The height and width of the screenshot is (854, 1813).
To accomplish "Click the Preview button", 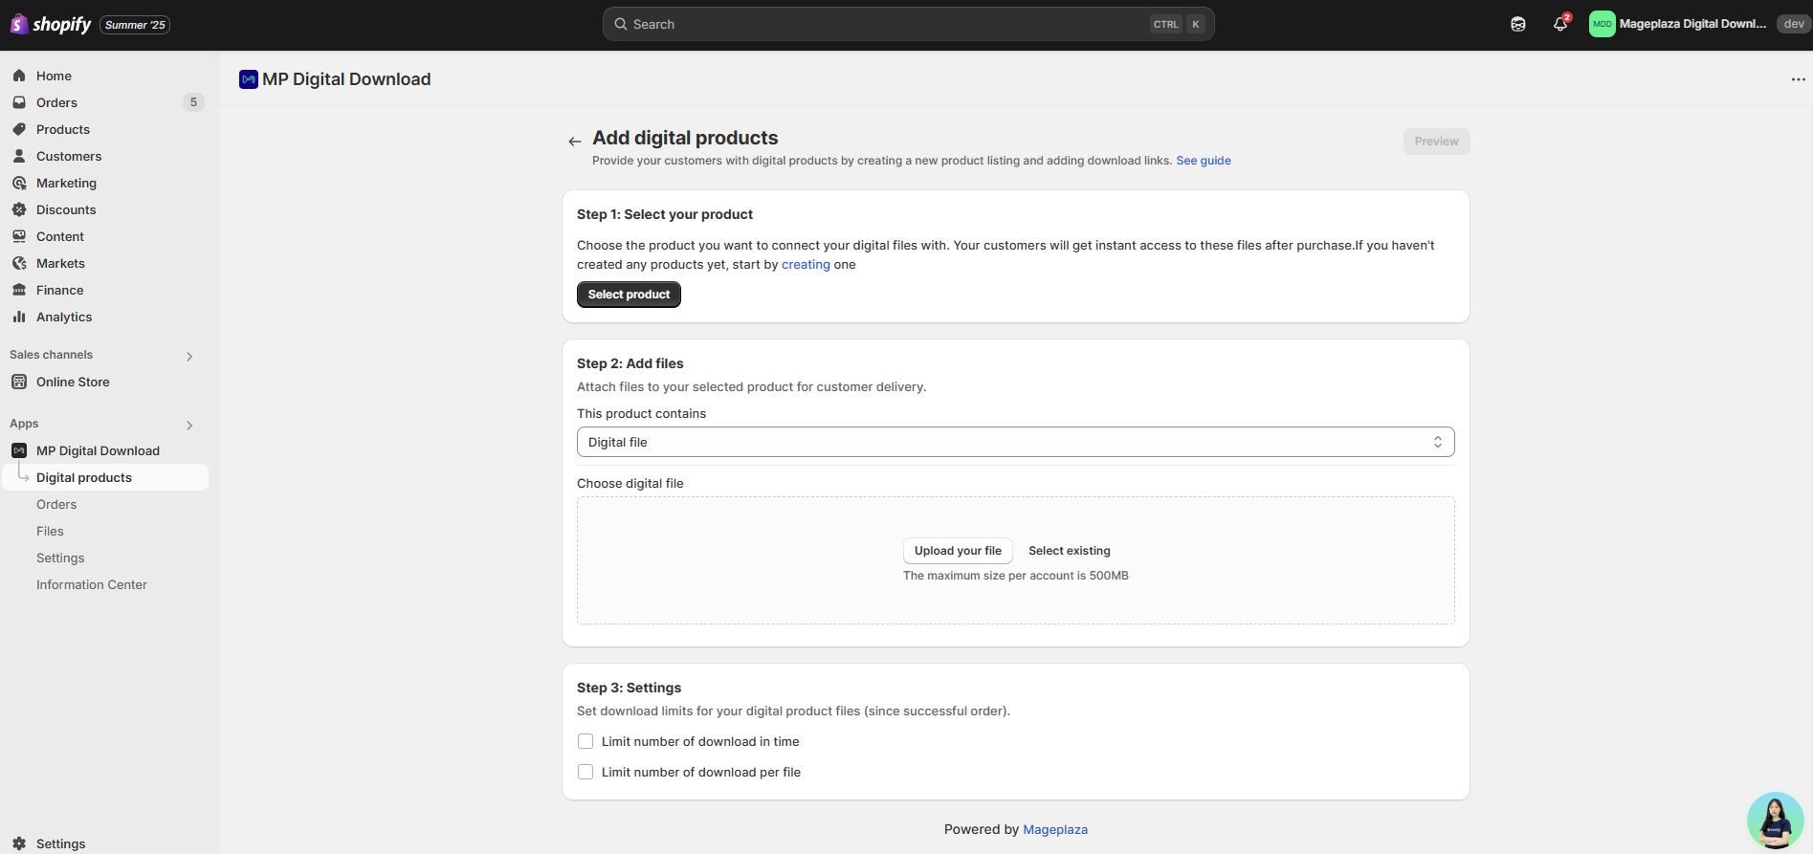I will [x=1436, y=142].
